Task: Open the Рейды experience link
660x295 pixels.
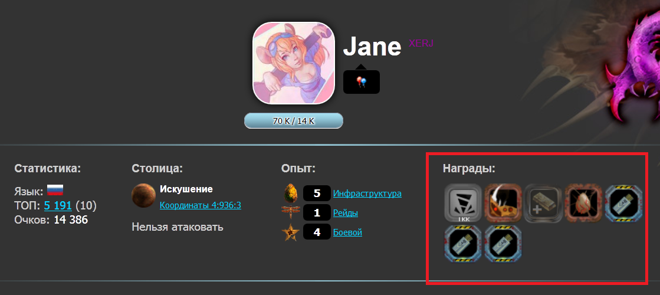Action: tap(346, 213)
